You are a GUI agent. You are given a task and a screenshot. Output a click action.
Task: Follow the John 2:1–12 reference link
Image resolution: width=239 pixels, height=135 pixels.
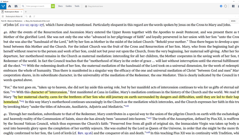point(25,25)
